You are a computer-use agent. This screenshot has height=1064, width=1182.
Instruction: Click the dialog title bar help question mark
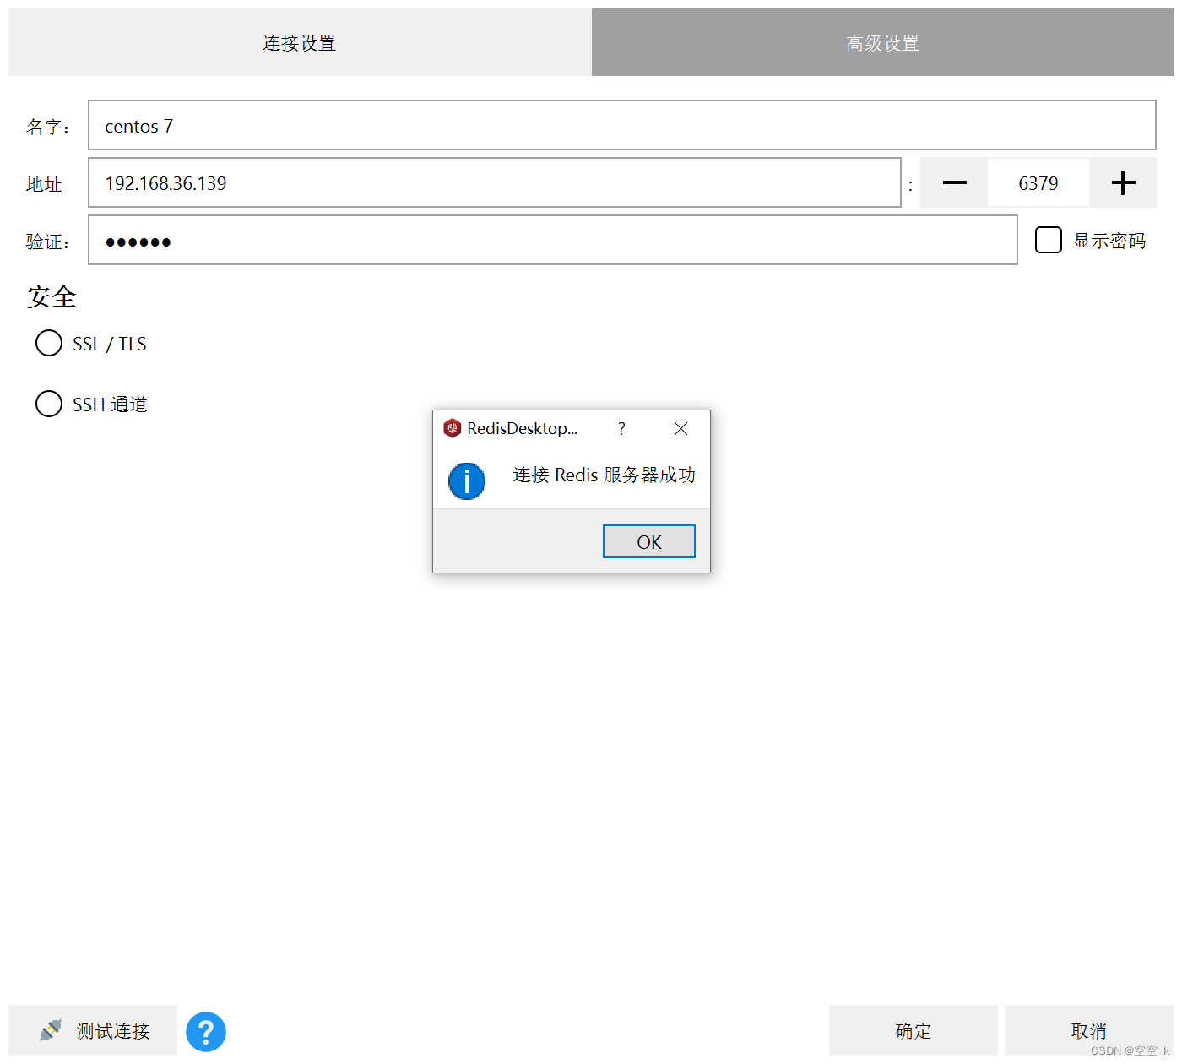point(621,428)
